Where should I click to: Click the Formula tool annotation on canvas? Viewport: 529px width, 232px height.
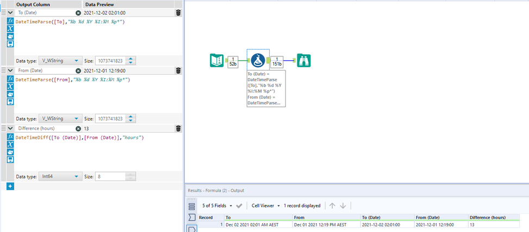click(266, 88)
